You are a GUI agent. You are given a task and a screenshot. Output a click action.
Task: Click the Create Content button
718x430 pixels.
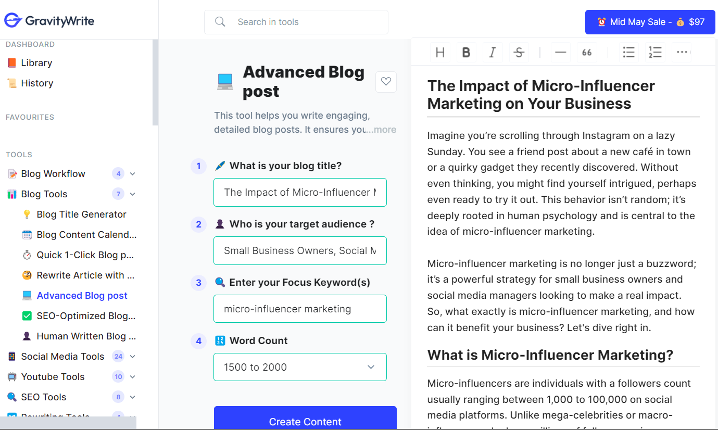tap(305, 421)
